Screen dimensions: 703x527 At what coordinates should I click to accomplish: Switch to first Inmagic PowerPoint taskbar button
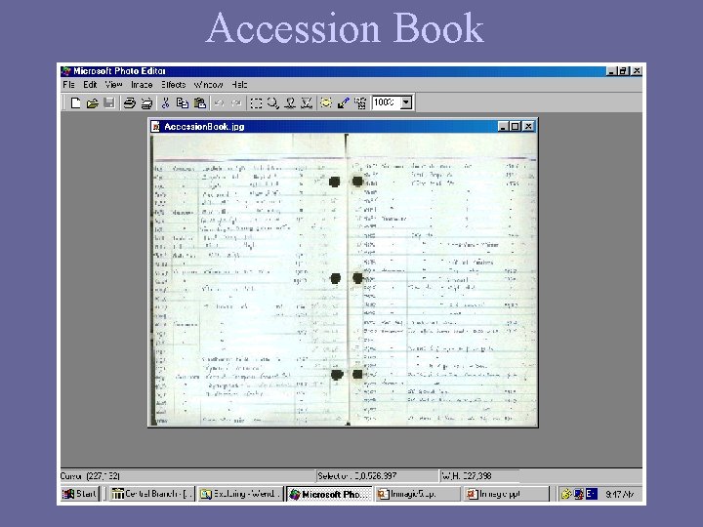418,494
